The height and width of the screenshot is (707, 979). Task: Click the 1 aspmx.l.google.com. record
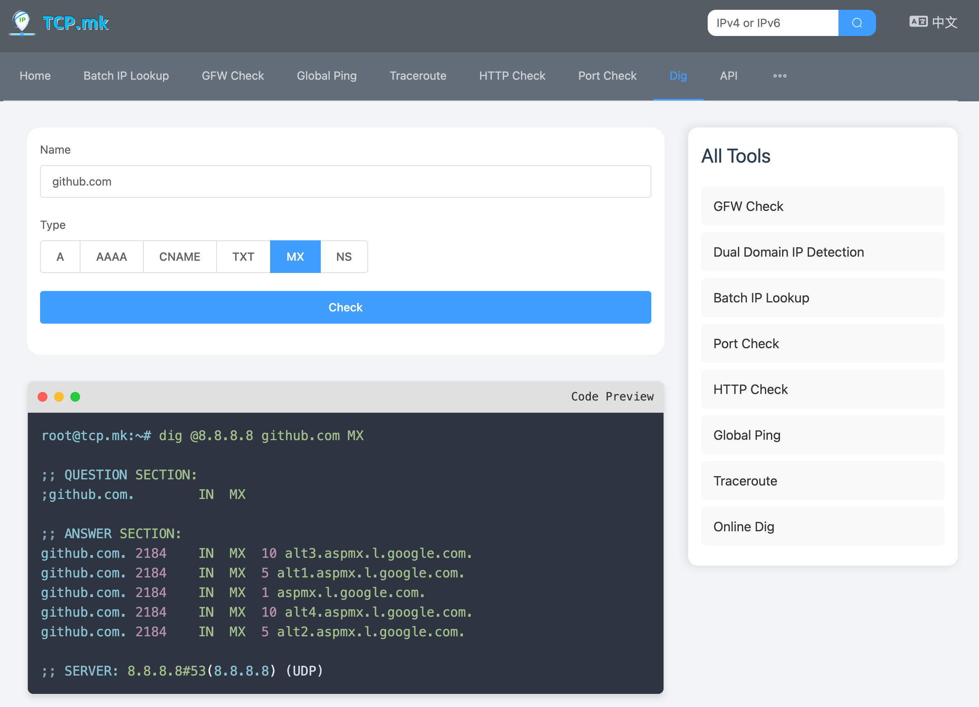pos(343,593)
